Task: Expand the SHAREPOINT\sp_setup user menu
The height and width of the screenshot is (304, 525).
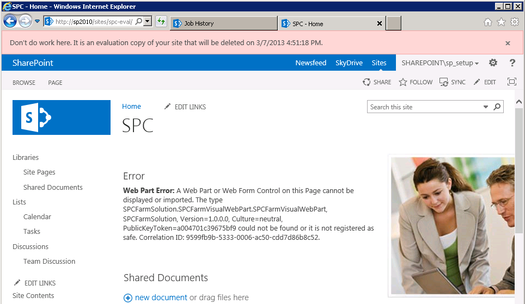Action: point(440,63)
